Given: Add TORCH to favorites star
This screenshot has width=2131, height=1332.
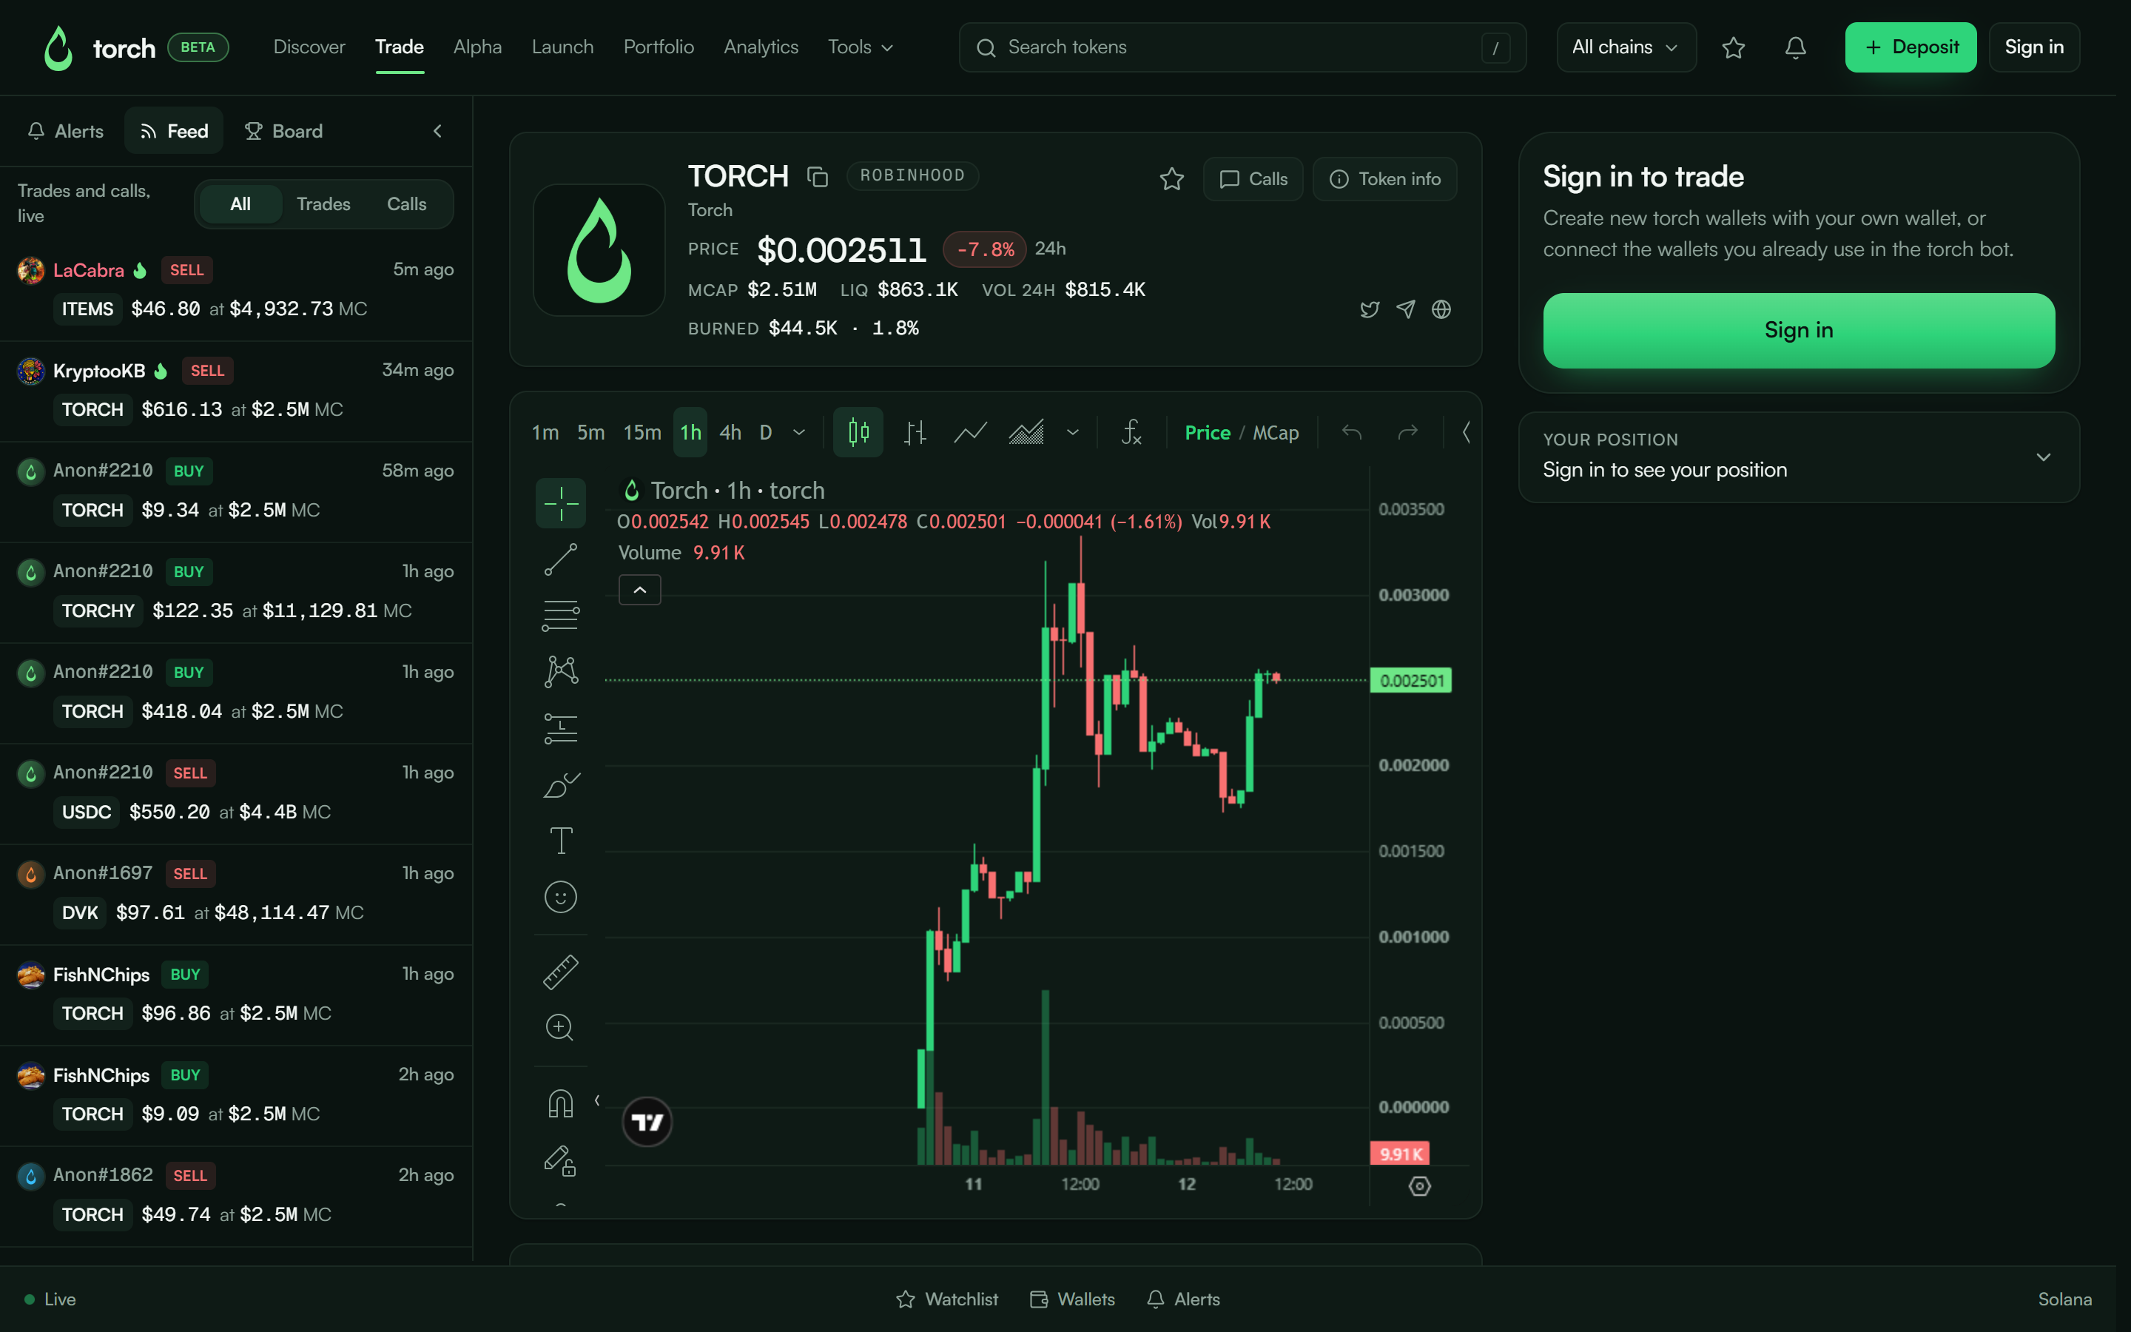Looking at the screenshot, I should tap(1171, 179).
